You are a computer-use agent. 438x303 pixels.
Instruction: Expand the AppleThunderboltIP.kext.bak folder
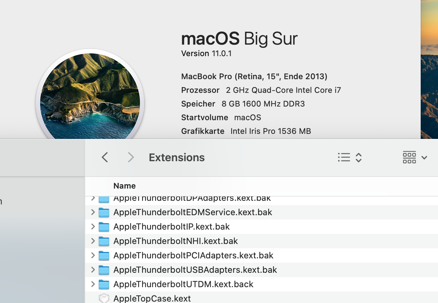tap(93, 227)
